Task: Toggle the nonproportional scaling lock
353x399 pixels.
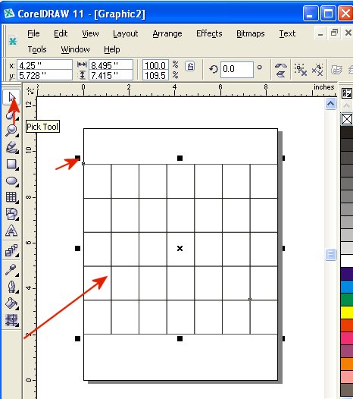Action: (x=190, y=67)
